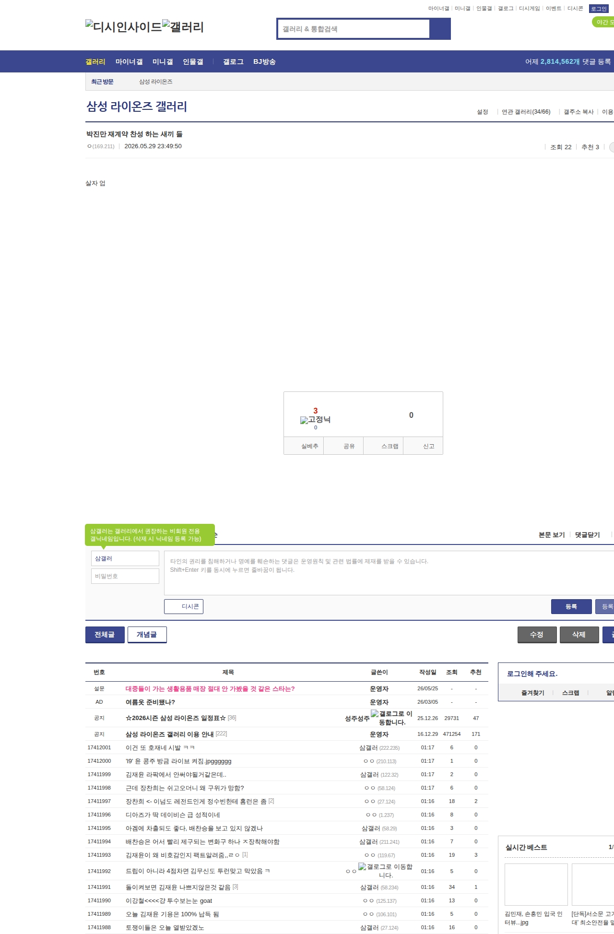Viewport: 614px width, 934px height.
Task: Click the 갤러리 logo image in header
Action: [x=183, y=27]
